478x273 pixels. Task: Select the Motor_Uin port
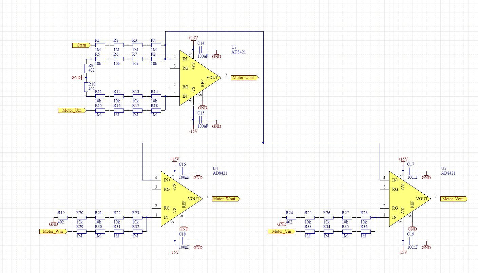point(72,110)
